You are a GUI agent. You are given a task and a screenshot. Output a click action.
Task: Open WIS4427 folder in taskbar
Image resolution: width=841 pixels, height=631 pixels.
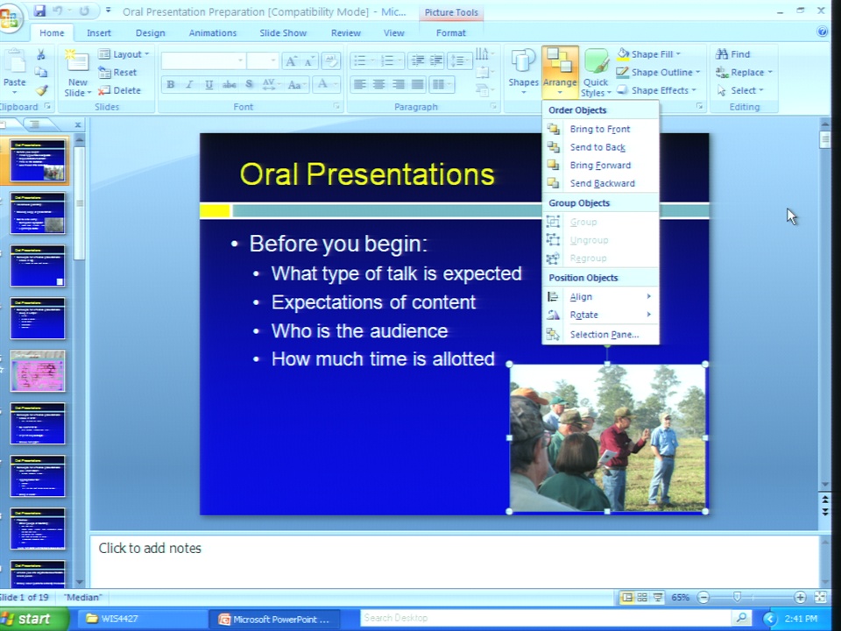(x=143, y=619)
